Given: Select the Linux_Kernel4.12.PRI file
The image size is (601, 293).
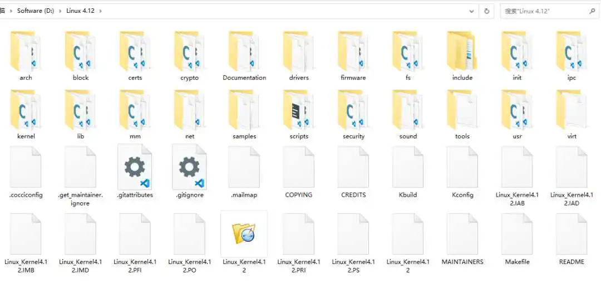Looking at the screenshot, I should (x=299, y=242).
